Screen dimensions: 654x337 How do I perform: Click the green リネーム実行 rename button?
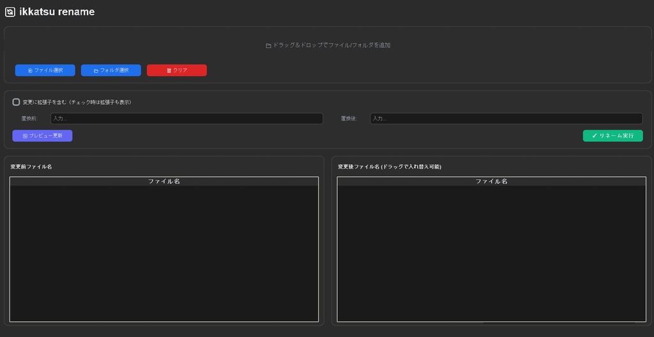(x=612, y=135)
